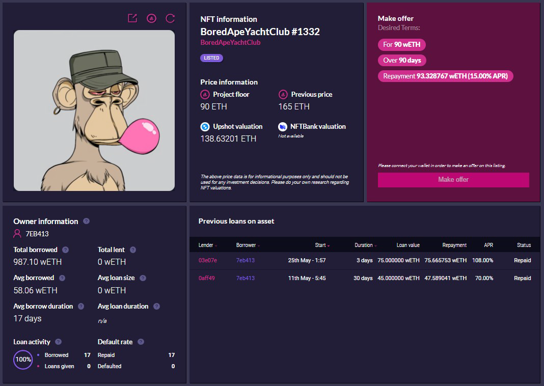544x386 pixels.
Task: Open borrower 7eb413 link in 11th May row
Action: pos(246,278)
